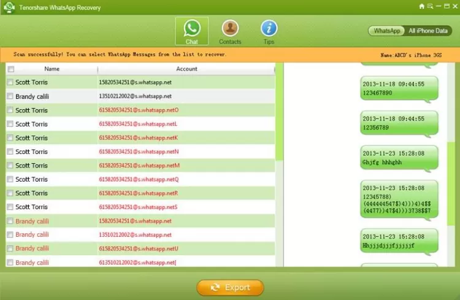
Task: Select the message bubble reading 123467890
Action: [x=399, y=89]
